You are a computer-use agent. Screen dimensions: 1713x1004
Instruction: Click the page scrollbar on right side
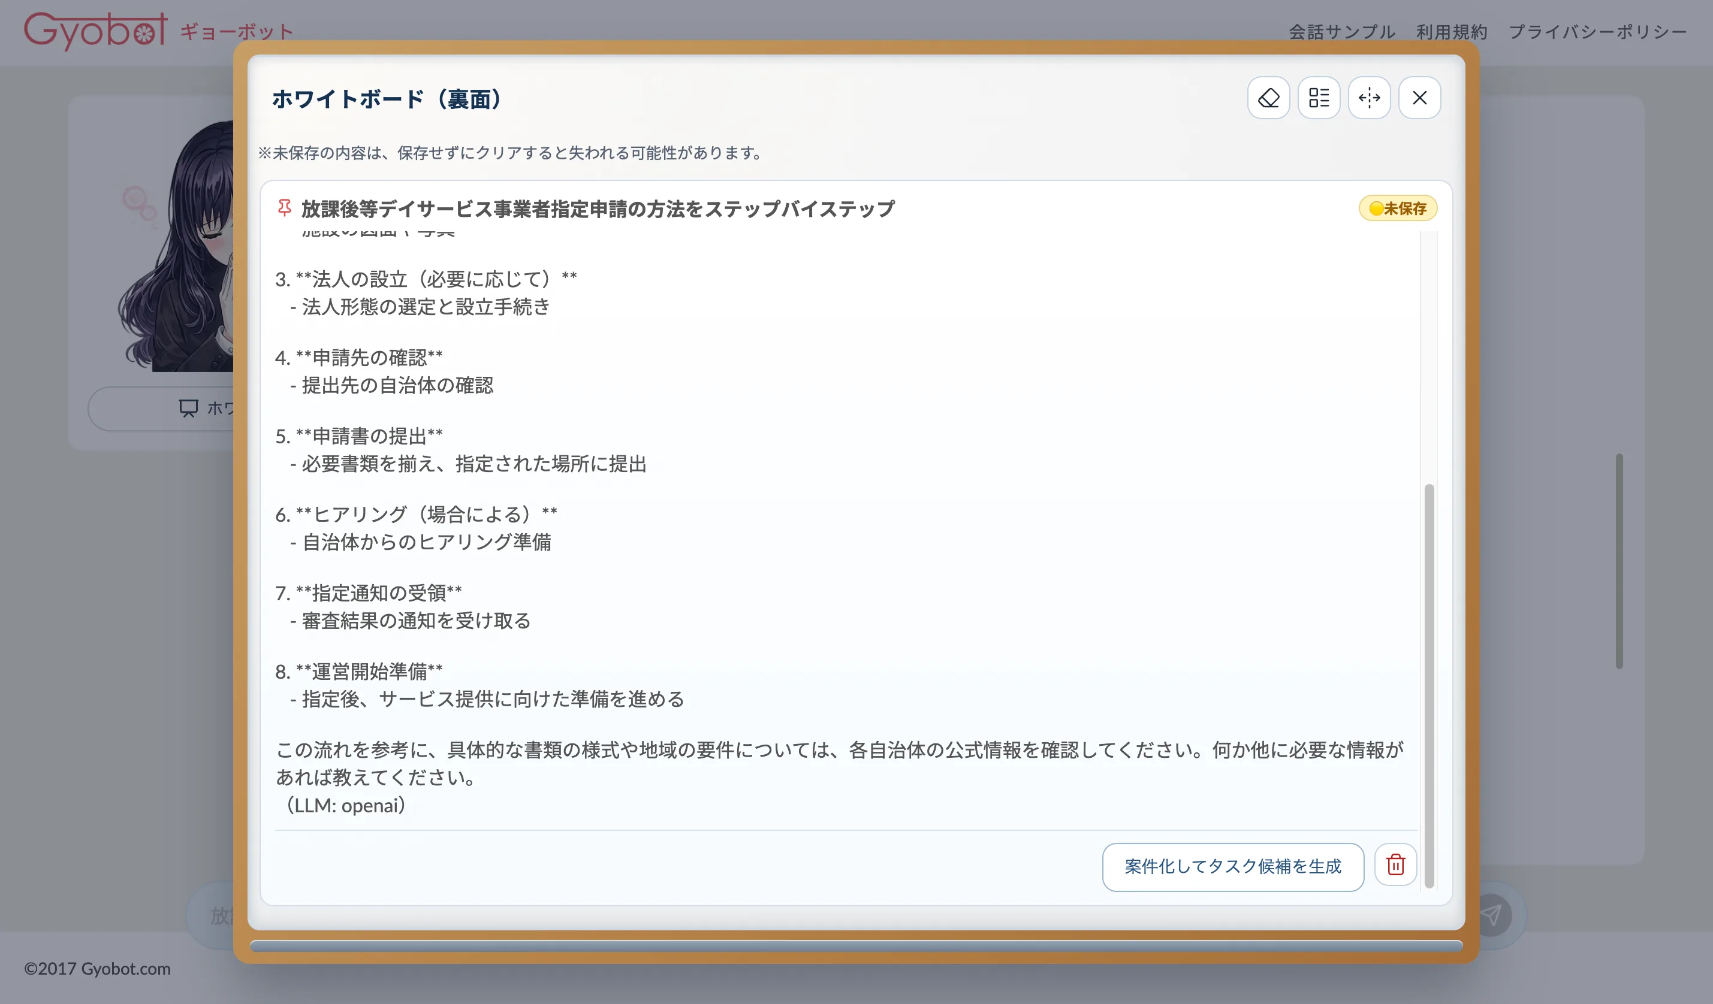[1619, 561]
